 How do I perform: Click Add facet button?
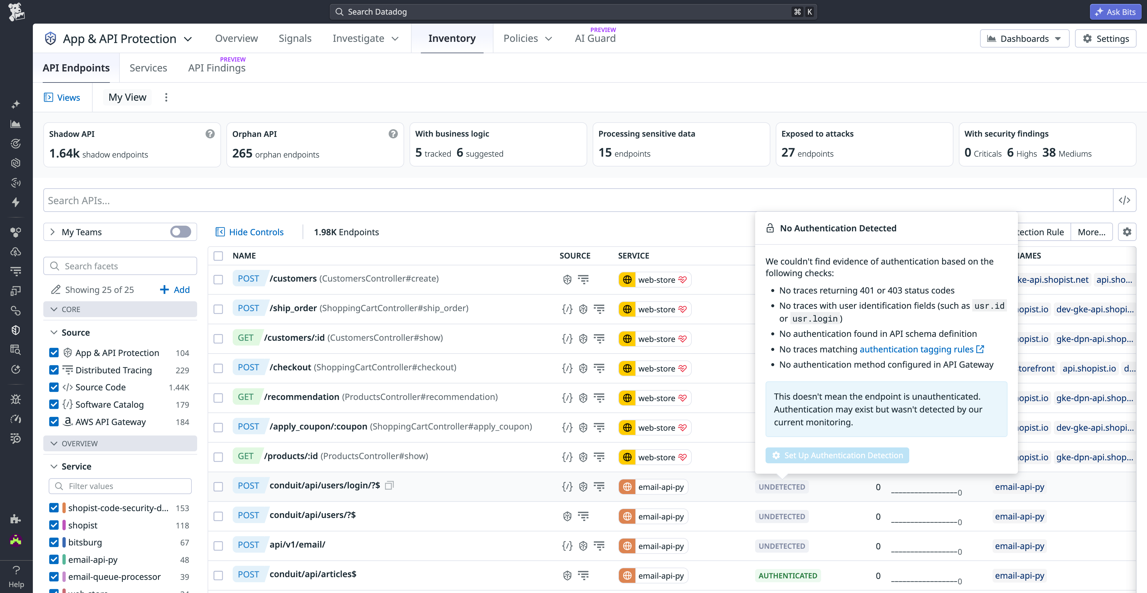click(174, 290)
